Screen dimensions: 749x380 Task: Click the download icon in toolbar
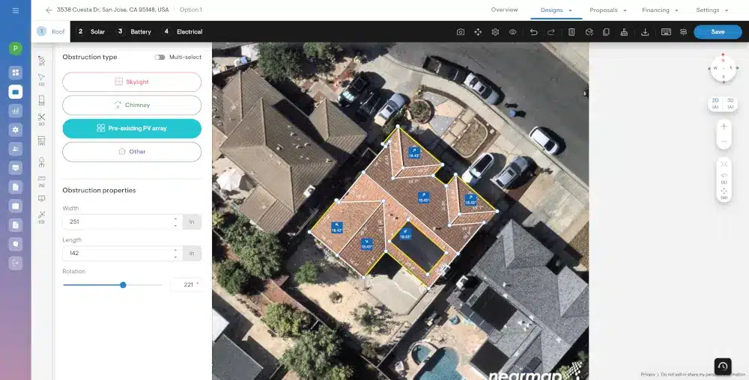[x=646, y=32]
